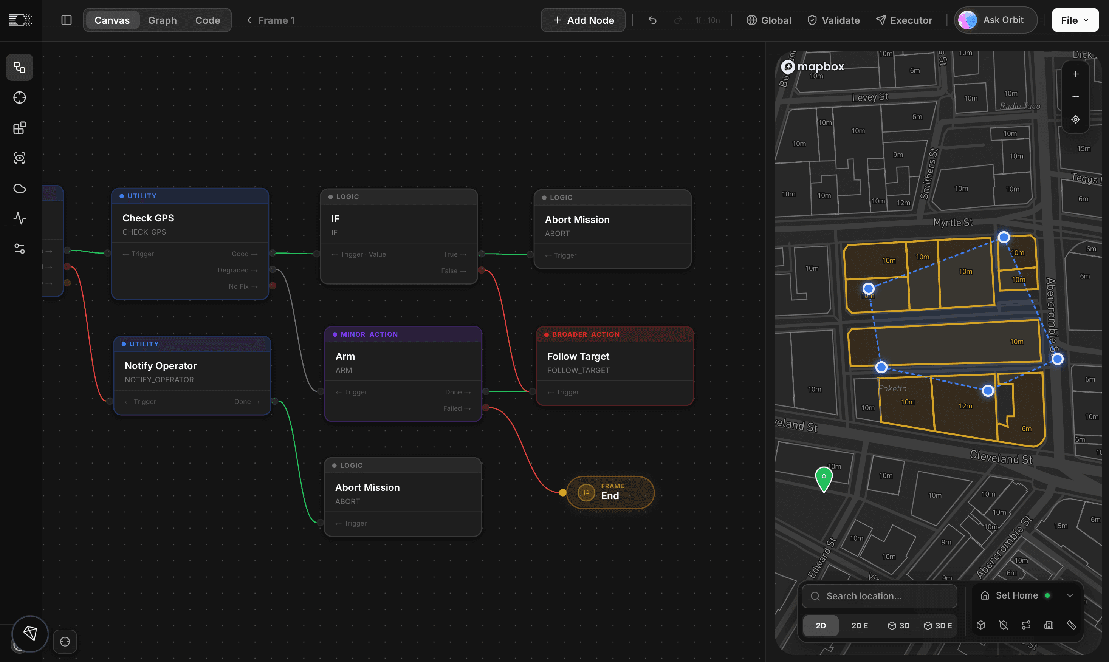Select the Frame End node

[x=610, y=492]
